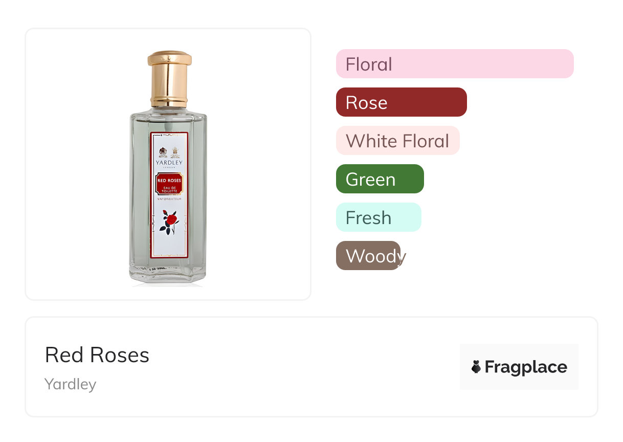Image resolution: width=623 pixels, height=442 pixels.
Task: Click the White Floral accord bar
Action: pos(397,141)
